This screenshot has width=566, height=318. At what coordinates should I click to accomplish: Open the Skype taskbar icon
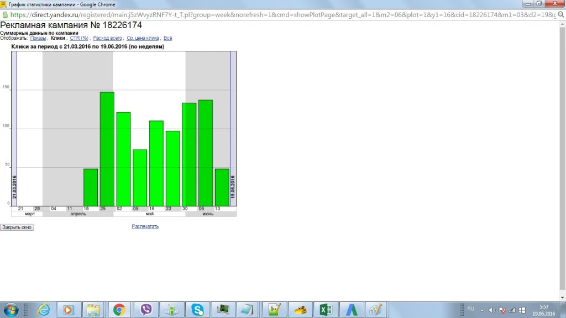coord(197,310)
